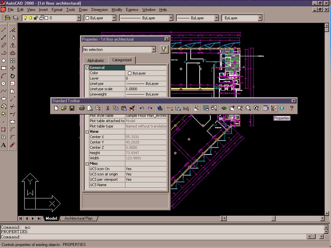Click the Save diskette icon
331x248 pixels.
[72, 108]
